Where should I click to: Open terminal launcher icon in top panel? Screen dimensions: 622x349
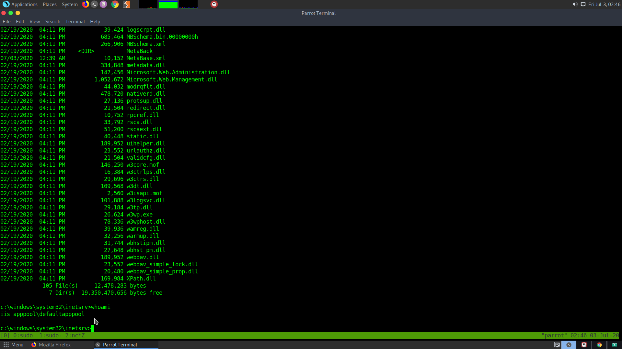(94, 4)
